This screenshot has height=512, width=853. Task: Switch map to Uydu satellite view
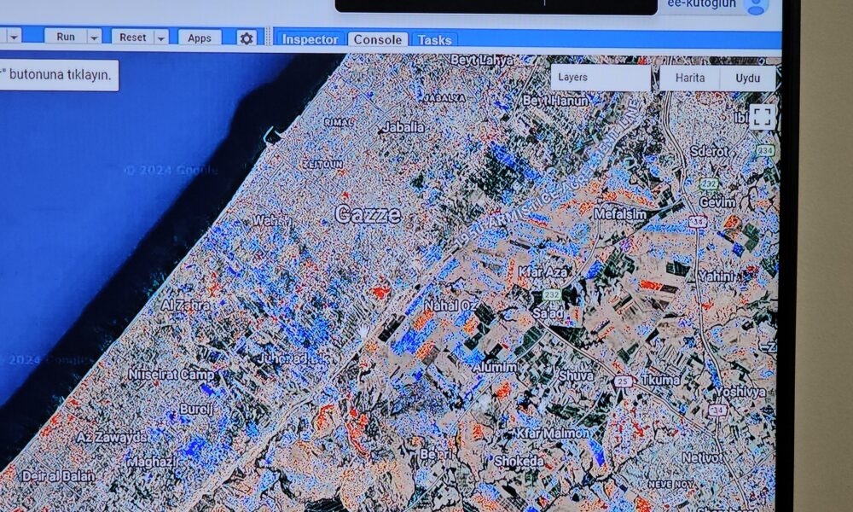pyautogui.click(x=747, y=78)
